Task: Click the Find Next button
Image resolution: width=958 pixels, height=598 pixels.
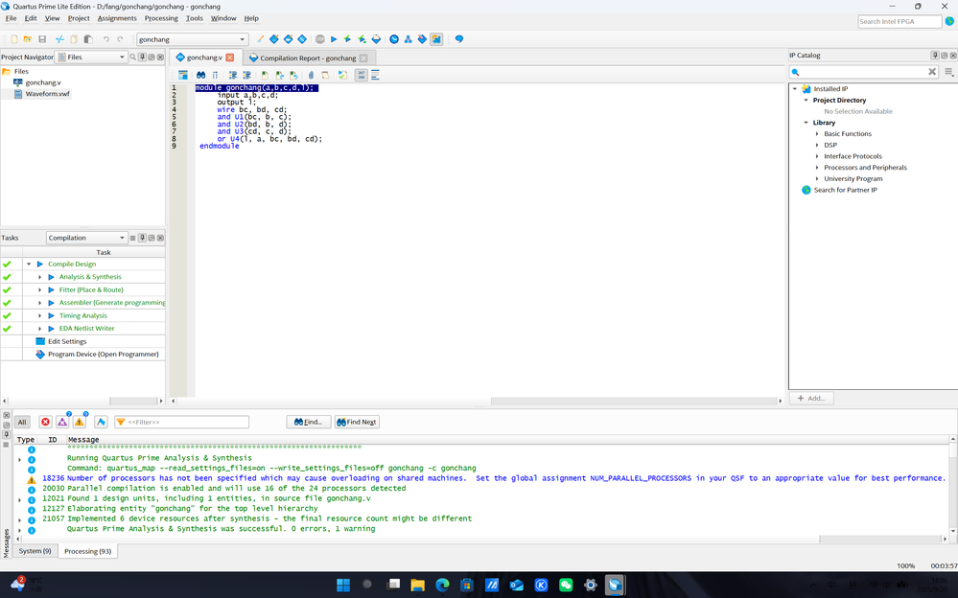Action: click(x=357, y=422)
